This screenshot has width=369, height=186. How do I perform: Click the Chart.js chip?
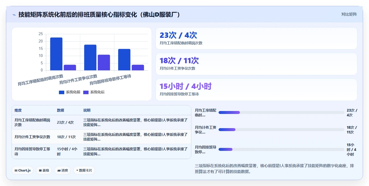point(23,170)
